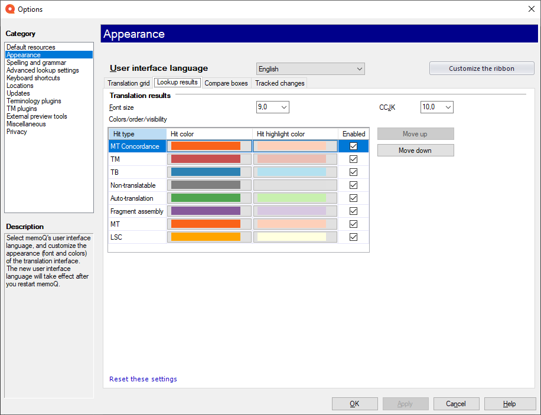Viewport: 541px width, 415px height.
Task: Toggle Enabled checkbox for Fragment assembly row
Action: [353, 211]
